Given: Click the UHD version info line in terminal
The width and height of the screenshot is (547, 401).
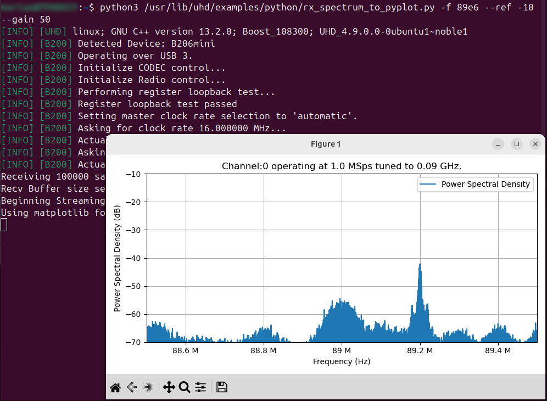Looking at the screenshot, I should coord(235,31).
